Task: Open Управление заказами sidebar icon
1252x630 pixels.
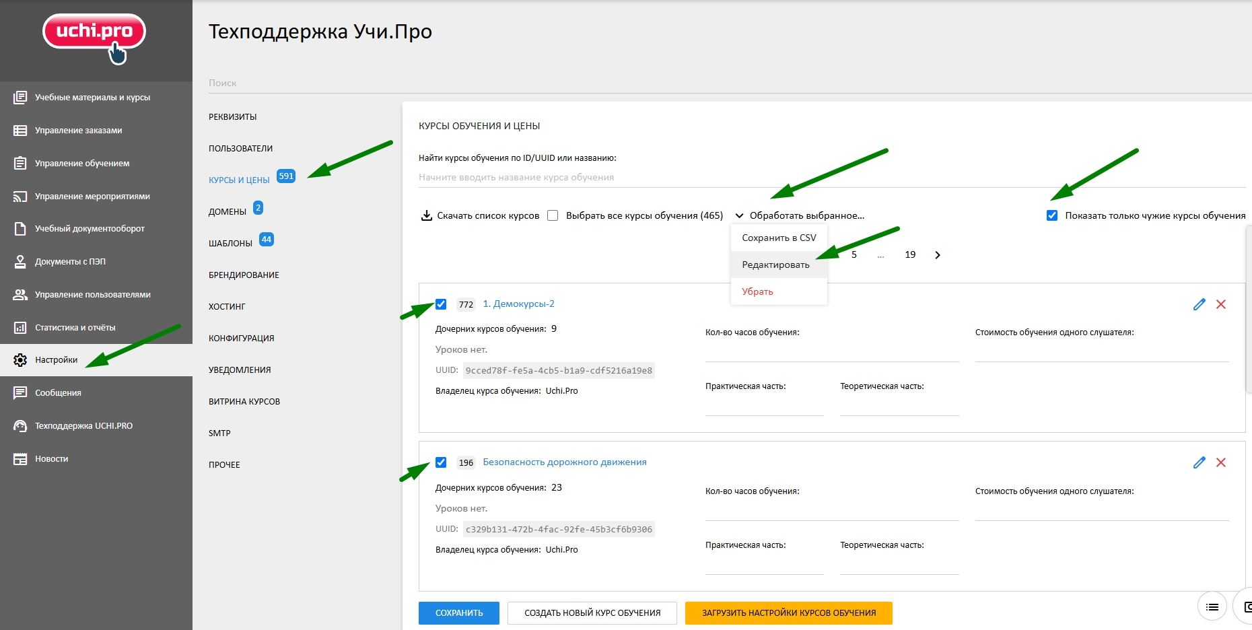Action: click(x=20, y=131)
